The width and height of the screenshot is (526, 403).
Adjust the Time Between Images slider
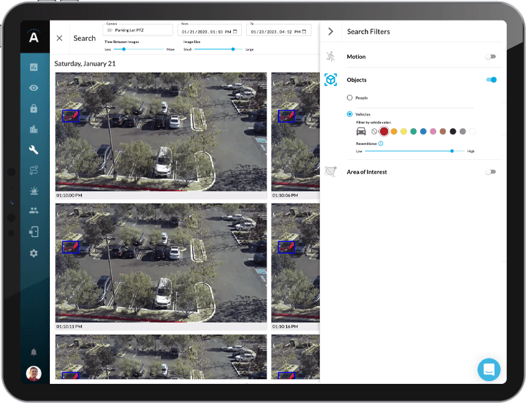click(x=124, y=49)
